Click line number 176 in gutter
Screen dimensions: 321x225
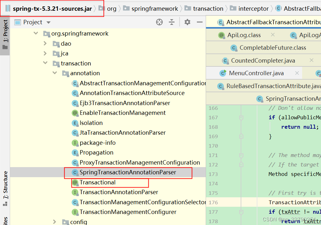[x=213, y=203]
